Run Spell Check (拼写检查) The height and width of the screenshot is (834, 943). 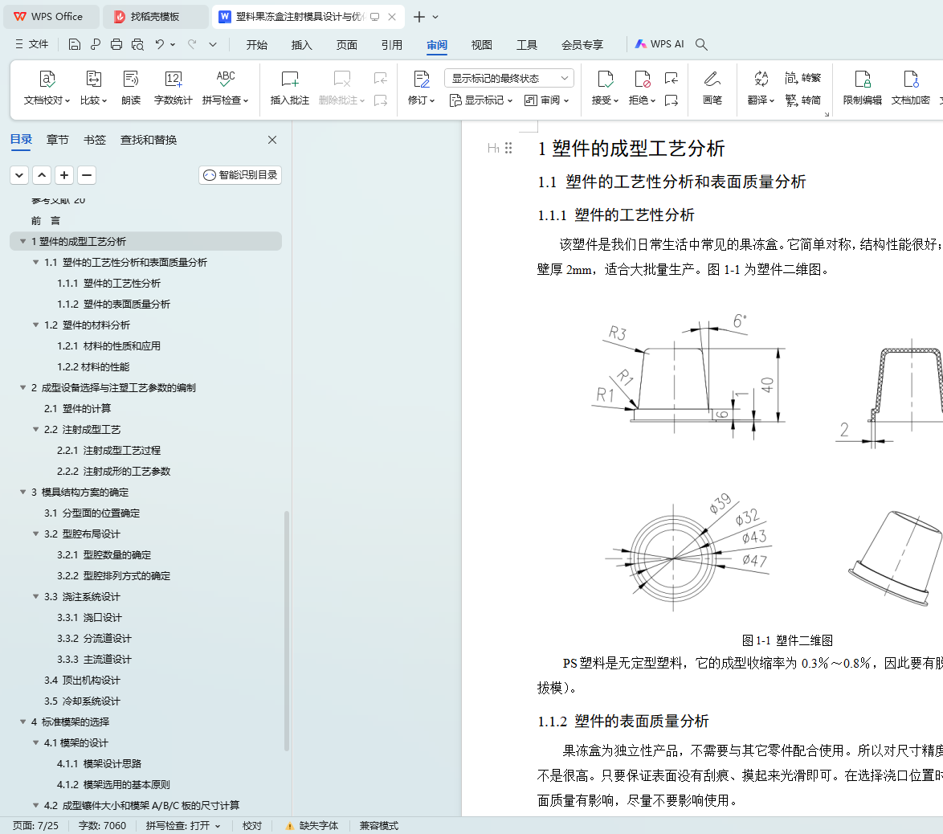226,88
